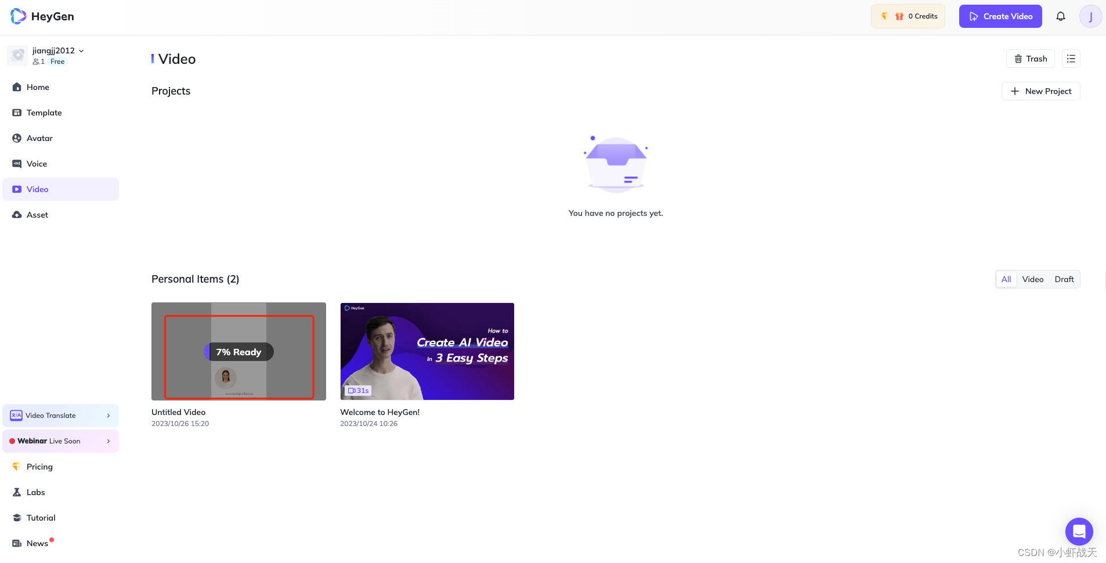The width and height of the screenshot is (1106, 563).
Task: Click the Pricing diamond icon
Action: pyautogui.click(x=16, y=467)
